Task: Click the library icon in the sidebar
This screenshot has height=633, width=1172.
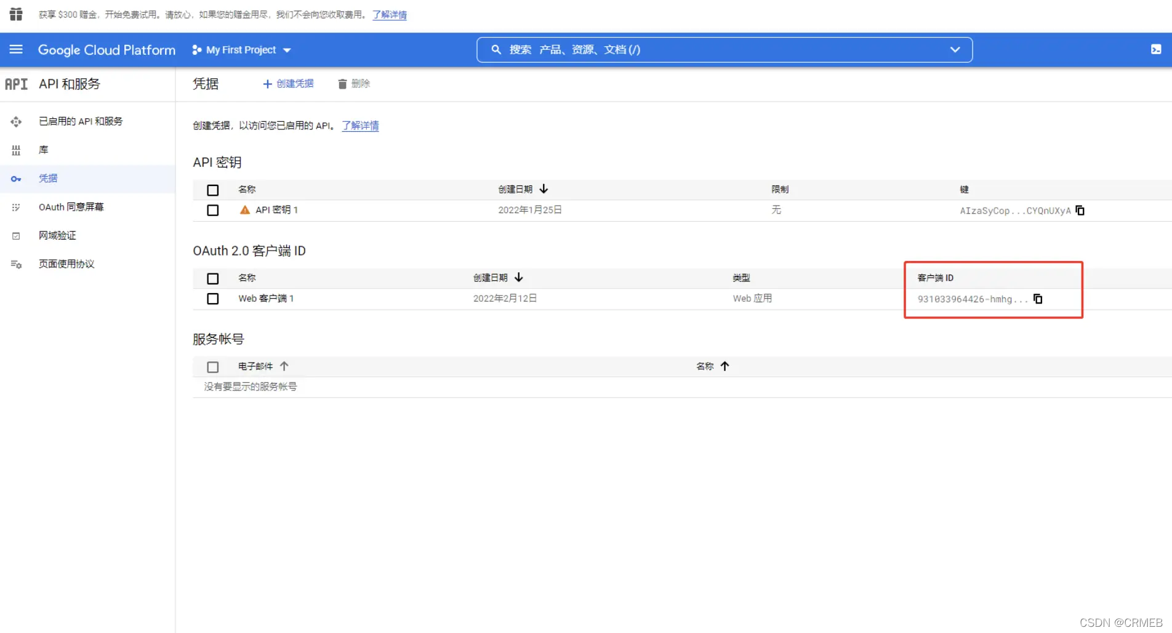Action: [x=16, y=150]
